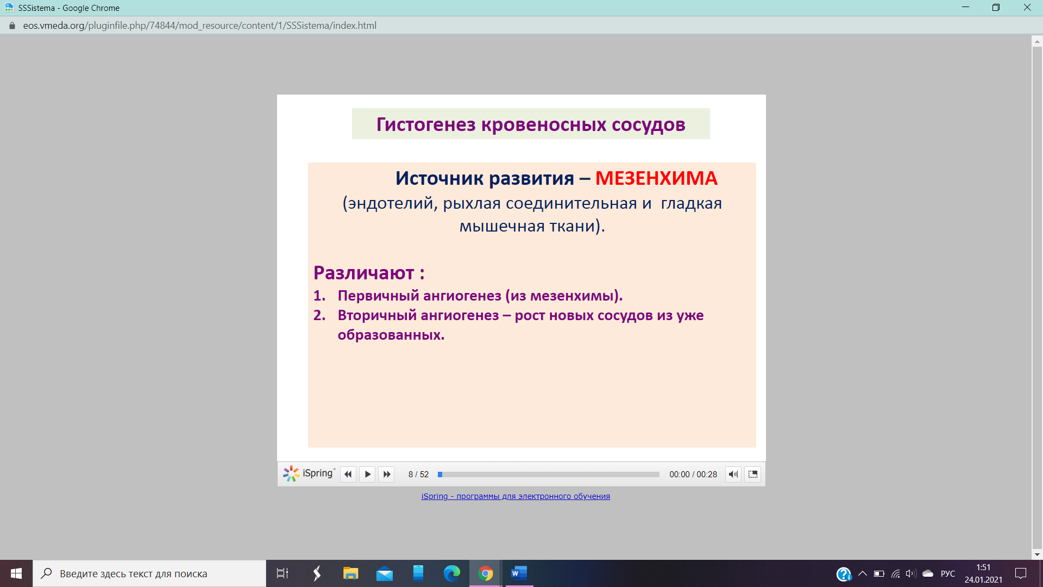This screenshot has height=587, width=1043.
Task: Toggle fullscreen mode in the iSpring player
Action: click(753, 474)
